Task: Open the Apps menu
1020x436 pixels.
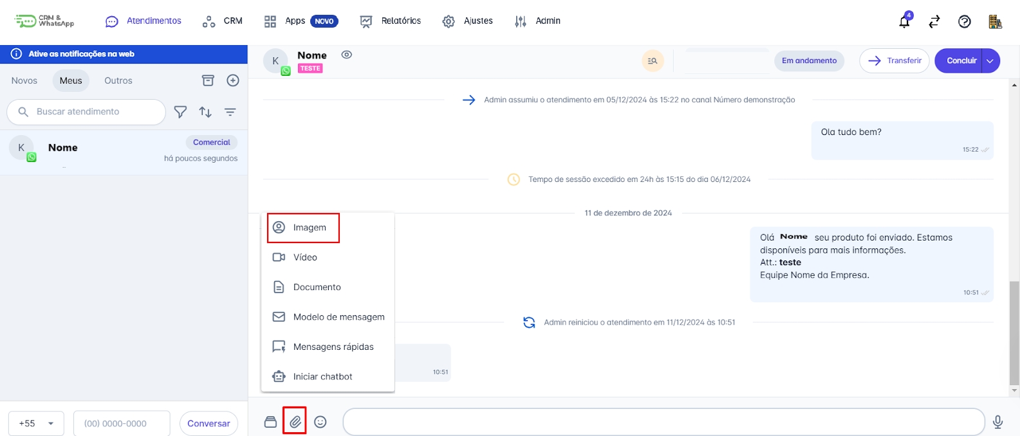Action: pyautogui.click(x=284, y=21)
